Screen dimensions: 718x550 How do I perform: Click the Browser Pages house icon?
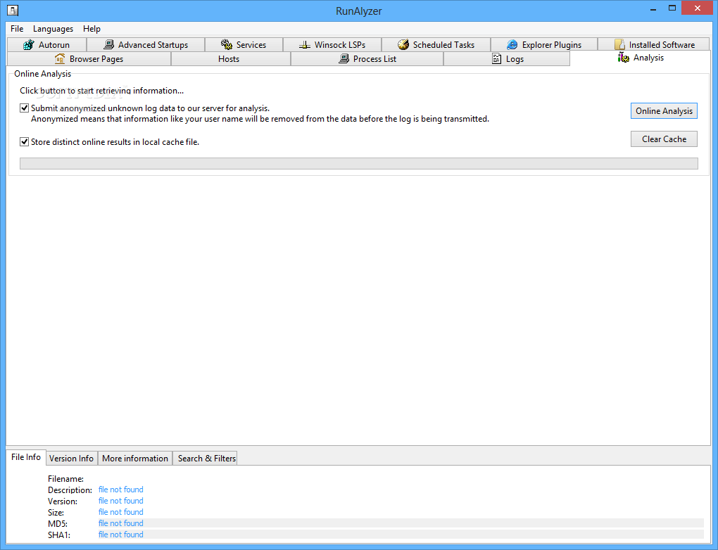click(60, 58)
